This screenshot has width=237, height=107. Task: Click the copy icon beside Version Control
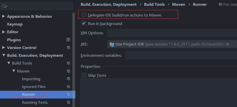click(x=68, y=47)
